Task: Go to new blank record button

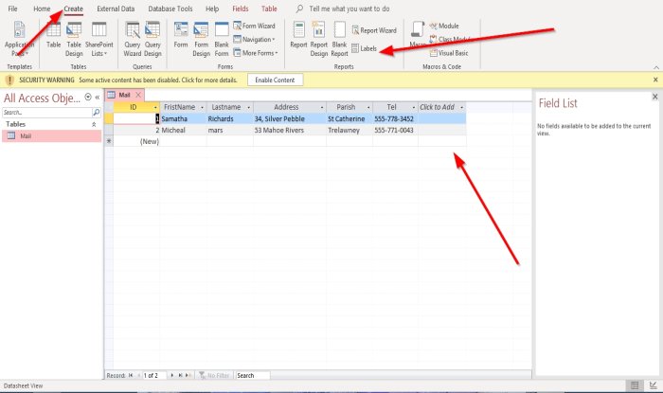Action: click(x=188, y=375)
